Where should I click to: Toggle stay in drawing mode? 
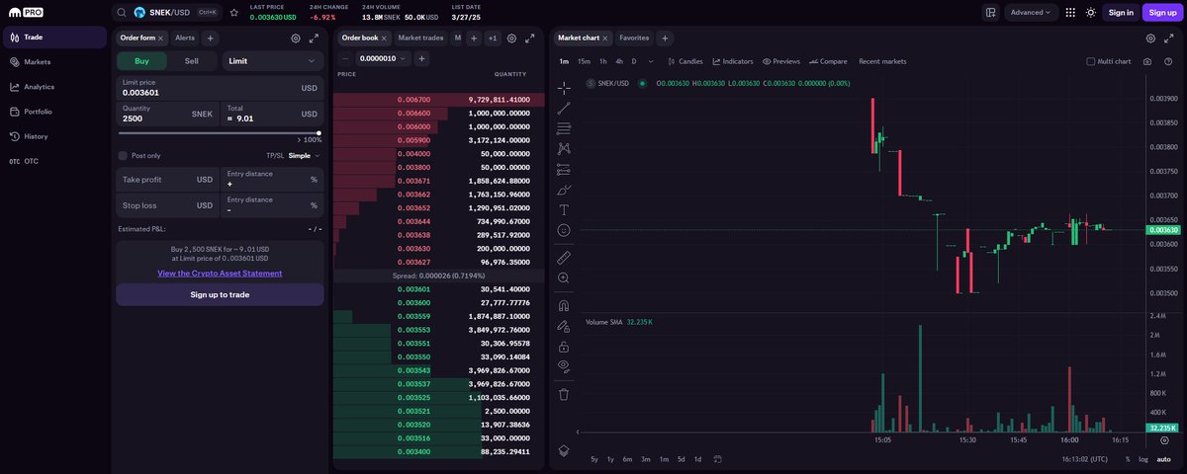[x=564, y=325]
